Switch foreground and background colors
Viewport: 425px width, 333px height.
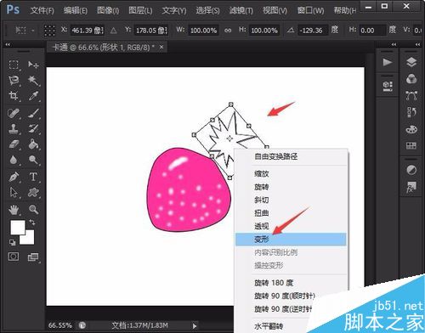[32, 223]
